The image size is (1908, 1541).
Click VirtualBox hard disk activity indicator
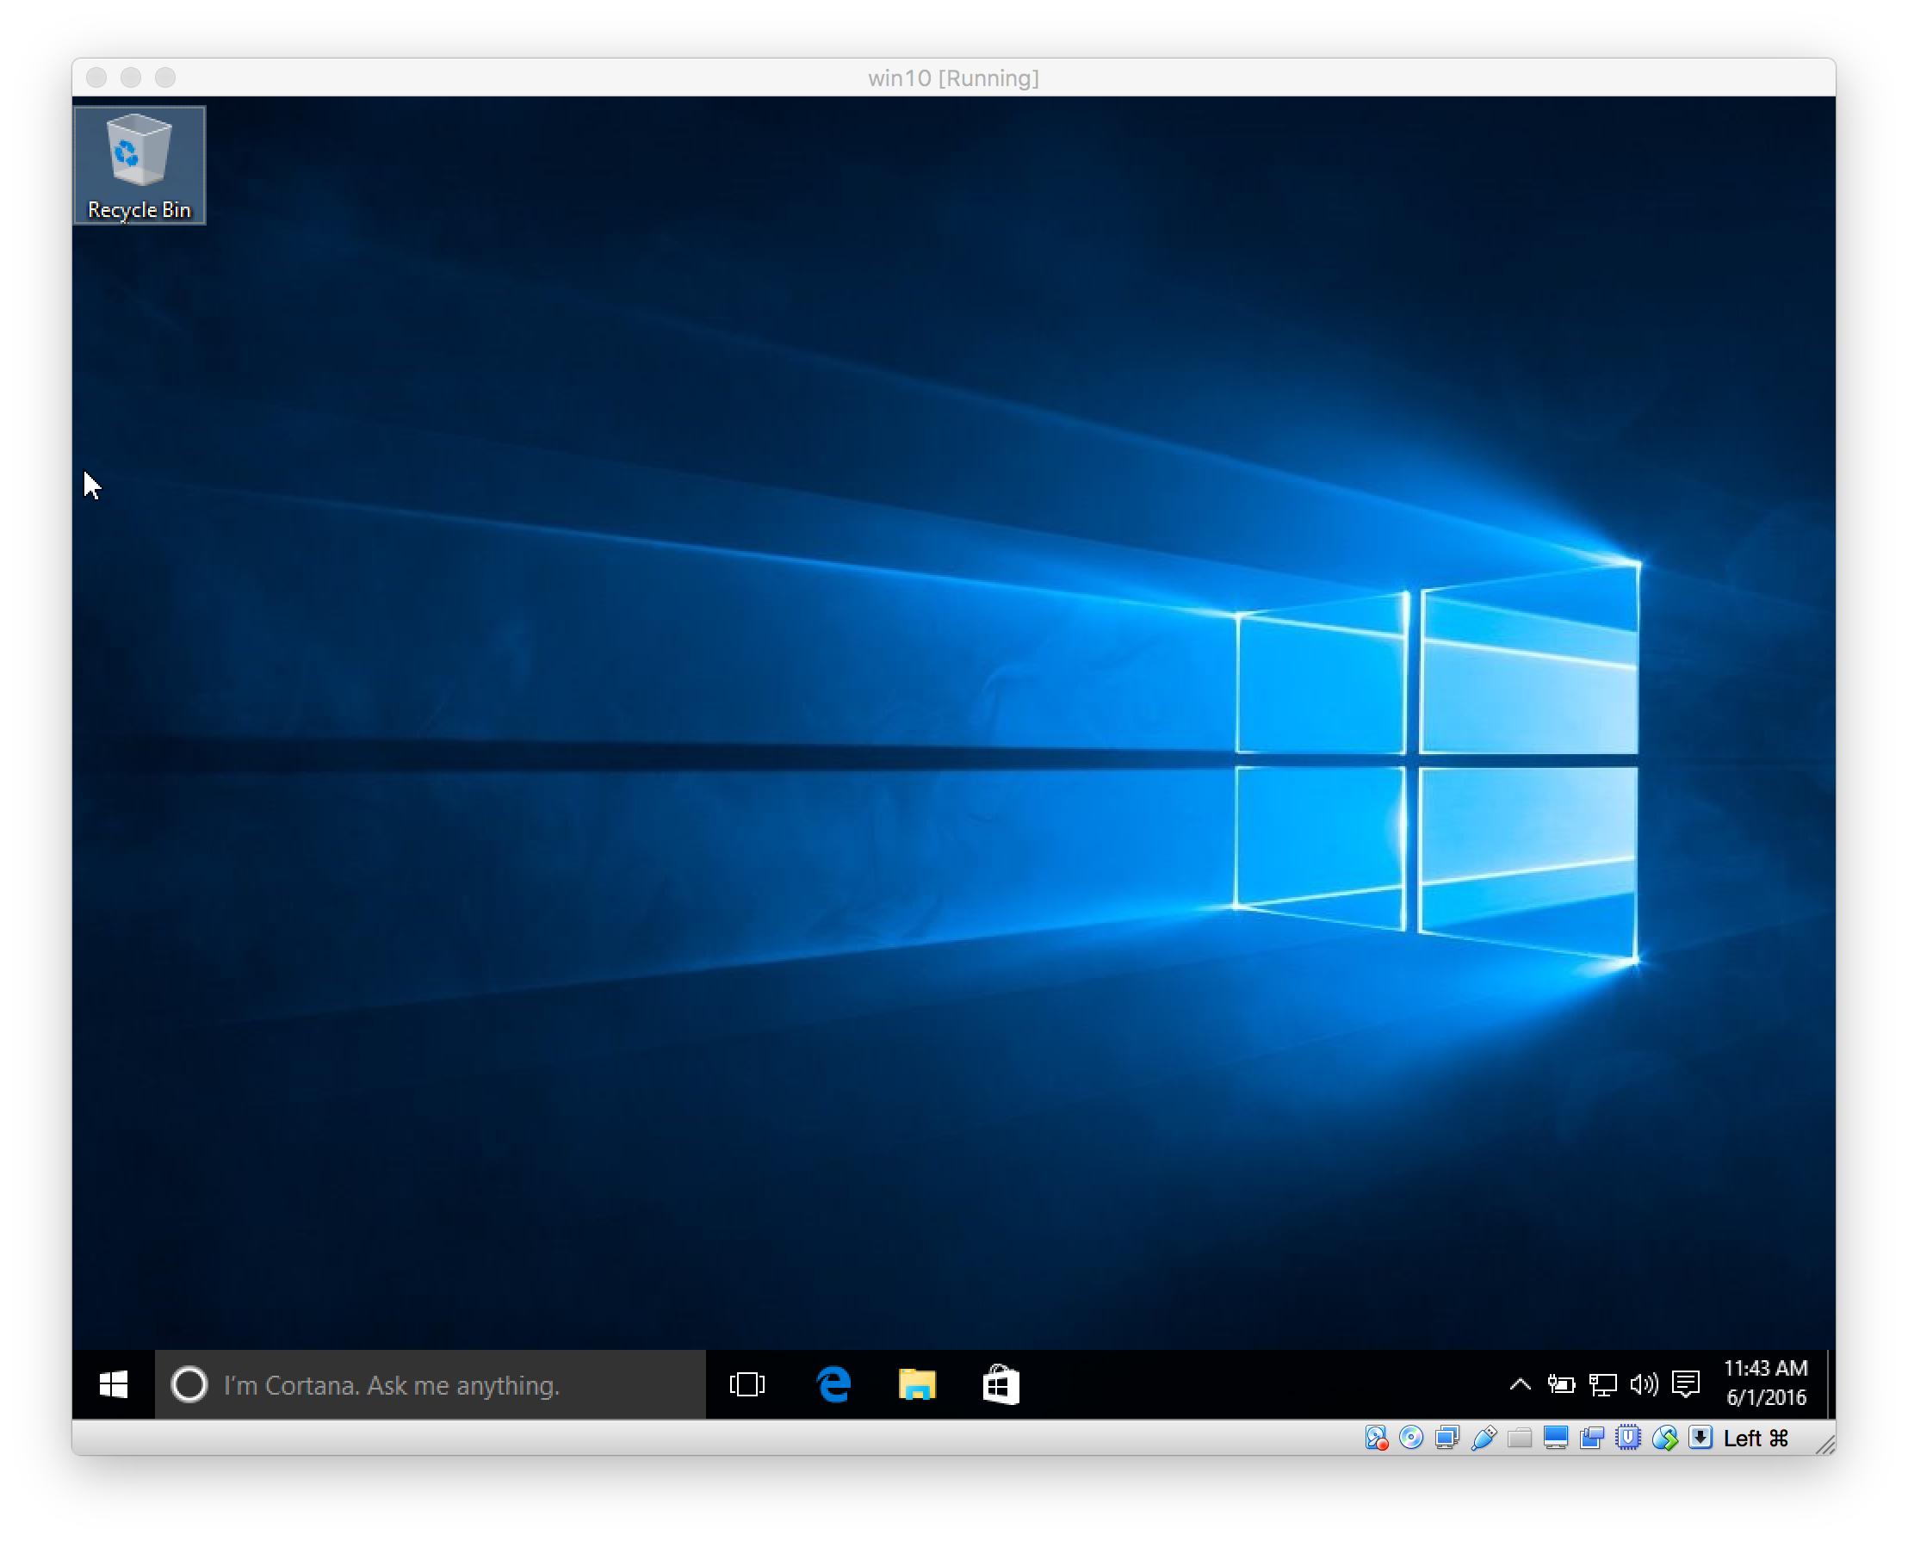click(x=1375, y=1437)
